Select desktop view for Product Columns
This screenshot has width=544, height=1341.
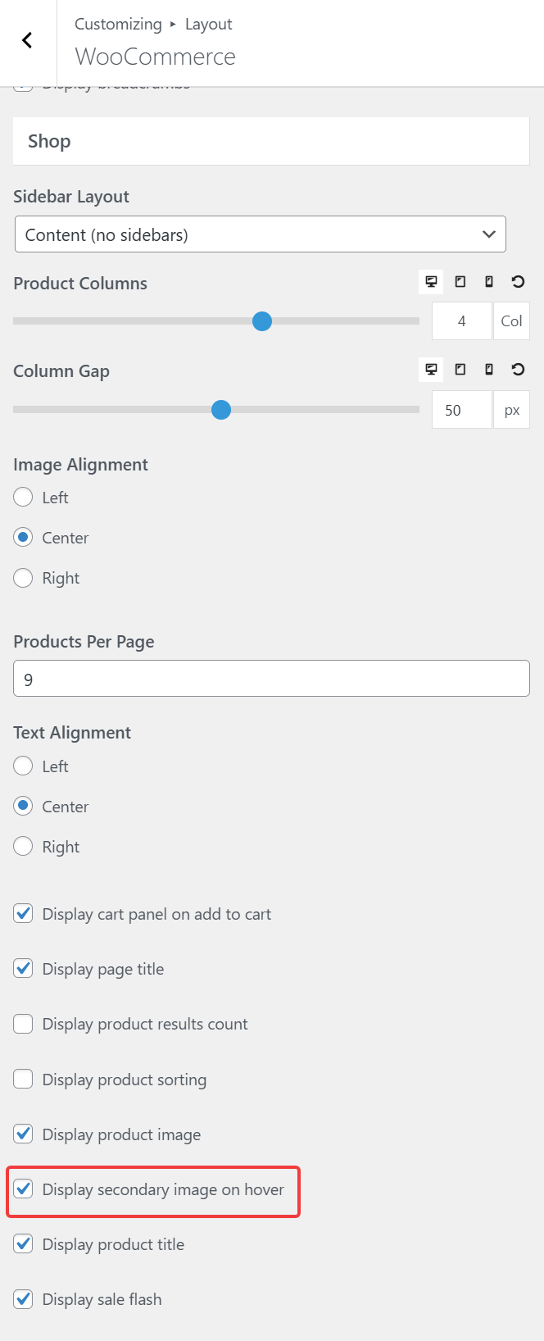point(431,282)
